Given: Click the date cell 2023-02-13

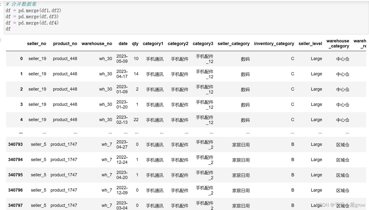Looking at the screenshot, I should [x=122, y=120].
